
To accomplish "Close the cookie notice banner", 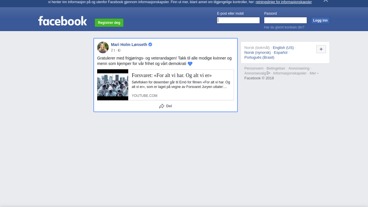I will (x=325, y=1).
